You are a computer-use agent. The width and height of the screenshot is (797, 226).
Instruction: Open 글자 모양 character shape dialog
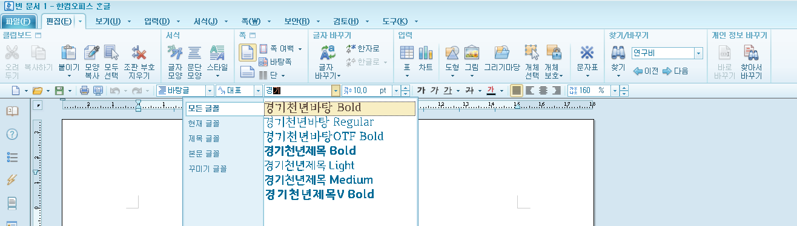[175, 53]
